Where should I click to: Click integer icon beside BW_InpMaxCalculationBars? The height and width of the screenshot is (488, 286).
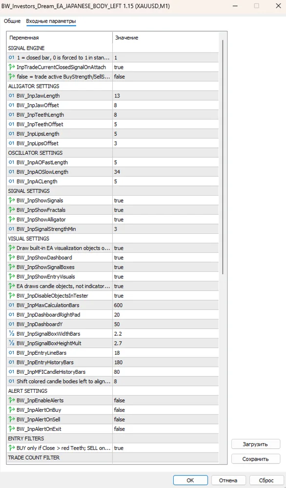tap(12, 305)
